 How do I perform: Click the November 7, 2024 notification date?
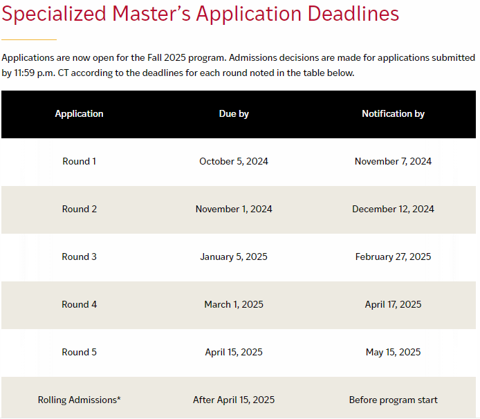pyautogui.click(x=393, y=161)
